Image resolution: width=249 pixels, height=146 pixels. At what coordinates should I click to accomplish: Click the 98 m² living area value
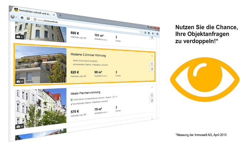coord(98,72)
